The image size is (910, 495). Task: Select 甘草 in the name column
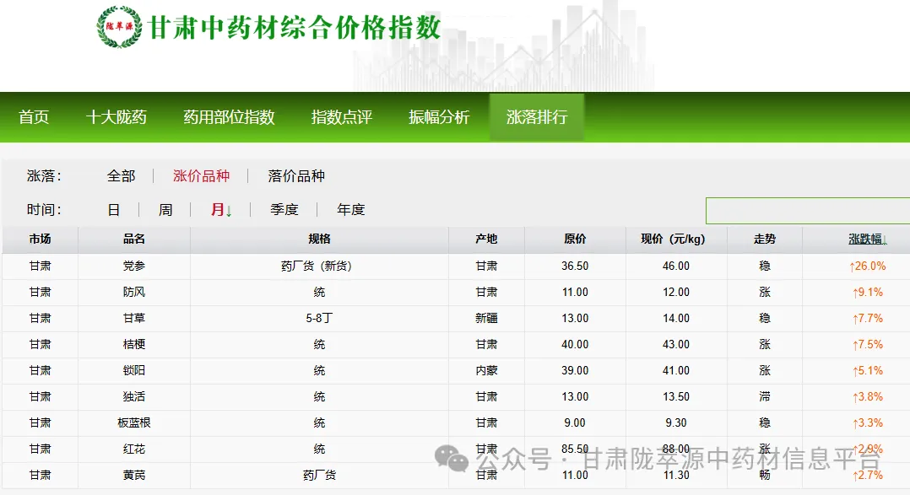[x=134, y=318]
